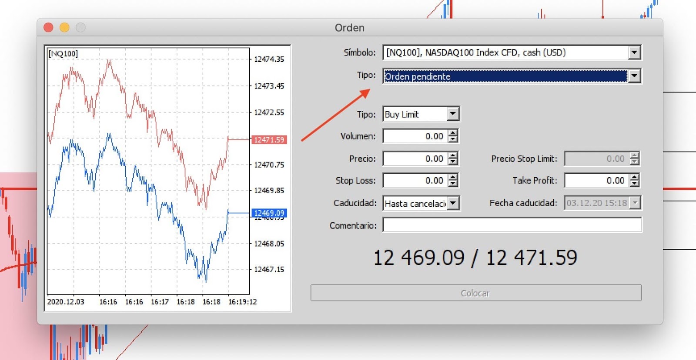
Task: Click the red ask price label 12471.59
Action: click(269, 140)
